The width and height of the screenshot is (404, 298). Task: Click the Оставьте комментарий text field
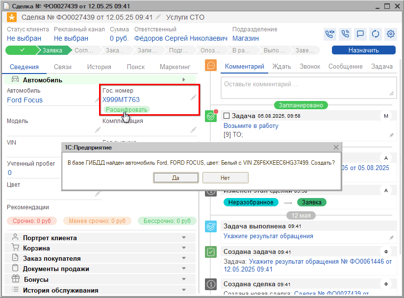[x=307, y=87]
